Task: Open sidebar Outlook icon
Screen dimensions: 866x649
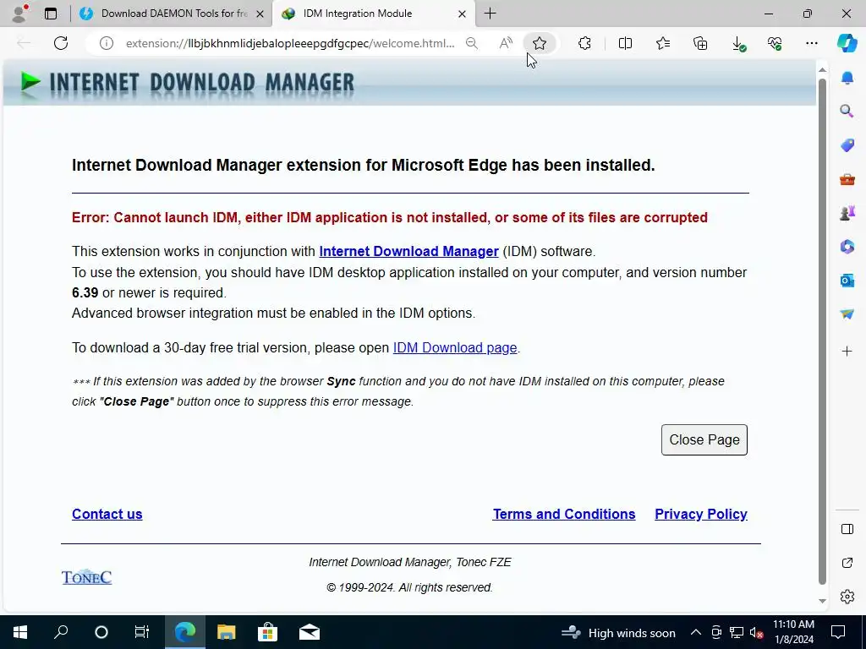Action: pos(847,281)
